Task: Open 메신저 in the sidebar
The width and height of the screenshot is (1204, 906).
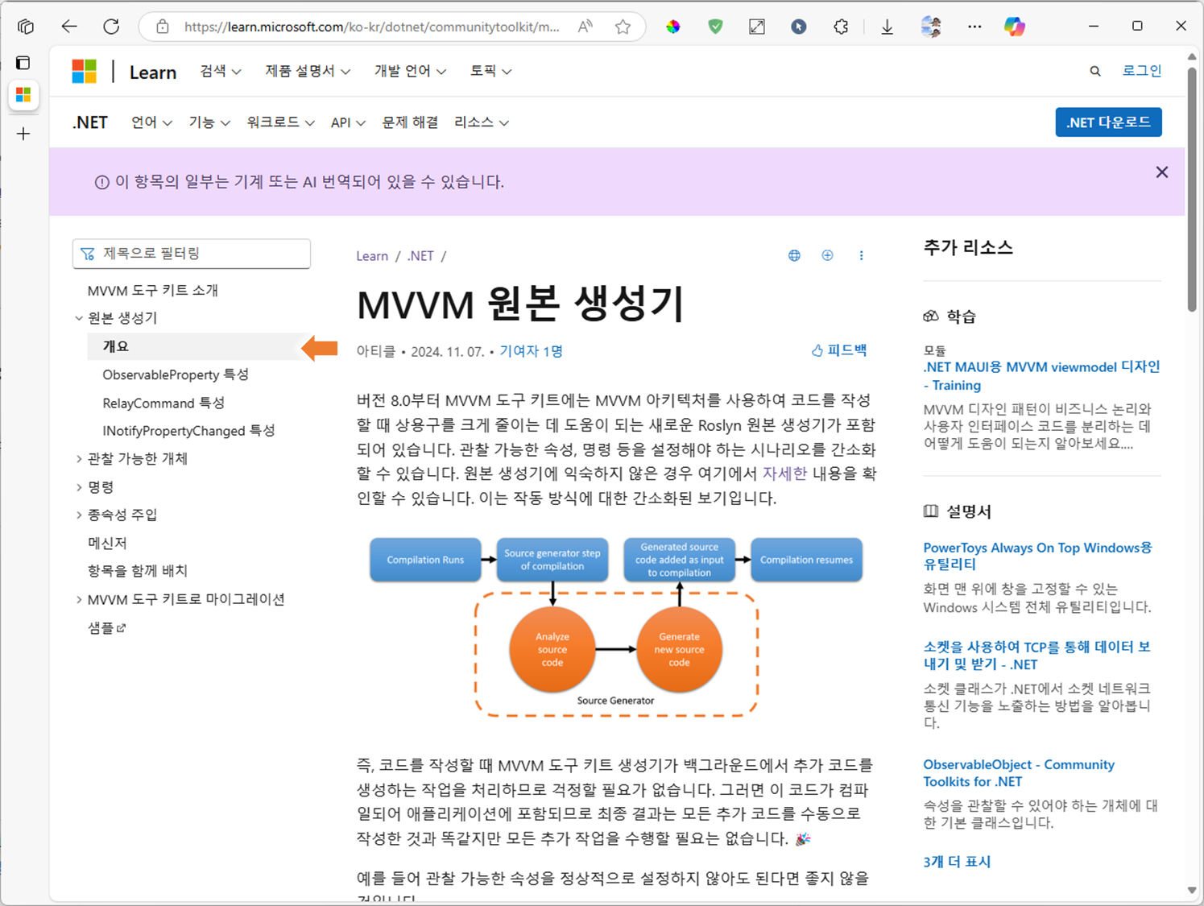Action: 107,543
